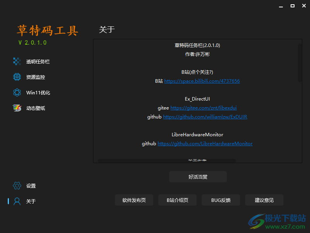This screenshot has width=310, height=233.
Task: Select the 关于 user profile icon
Action: (16, 201)
